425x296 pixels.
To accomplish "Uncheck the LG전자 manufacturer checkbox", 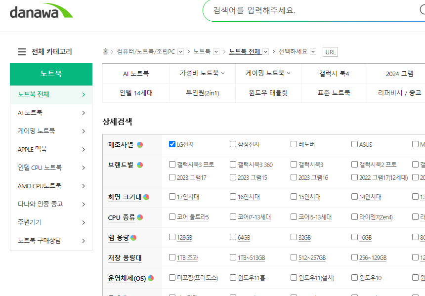I will pyautogui.click(x=172, y=144).
